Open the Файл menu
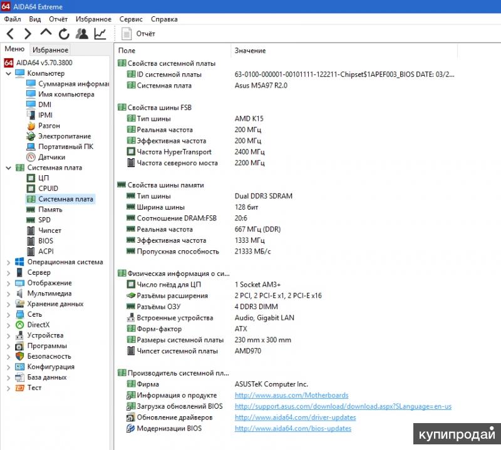 pyautogui.click(x=13, y=19)
